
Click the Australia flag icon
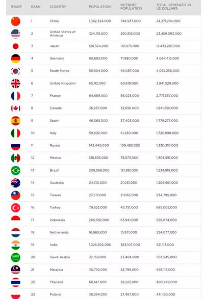click(15, 183)
